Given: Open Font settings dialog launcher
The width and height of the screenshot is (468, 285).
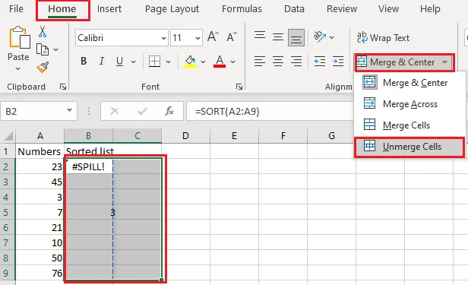Looking at the screenshot, I should tap(239, 87).
